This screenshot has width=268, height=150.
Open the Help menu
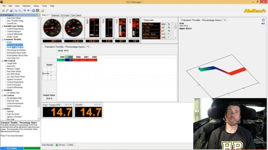[x=52, y=6]
